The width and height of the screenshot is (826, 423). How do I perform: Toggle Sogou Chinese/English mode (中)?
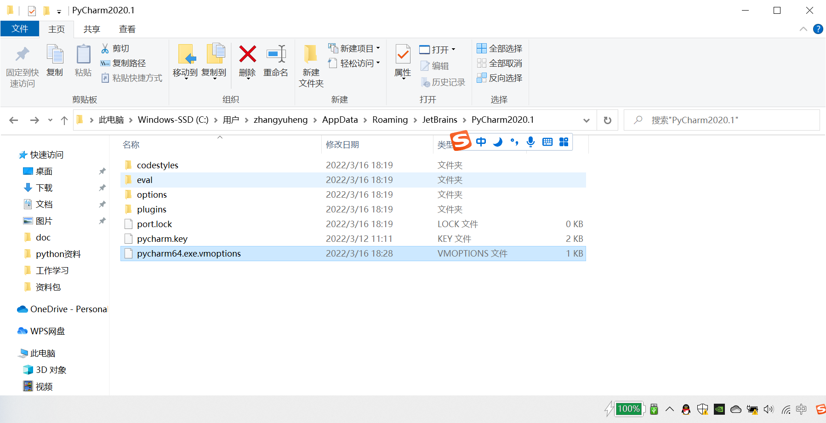(481, 142)
